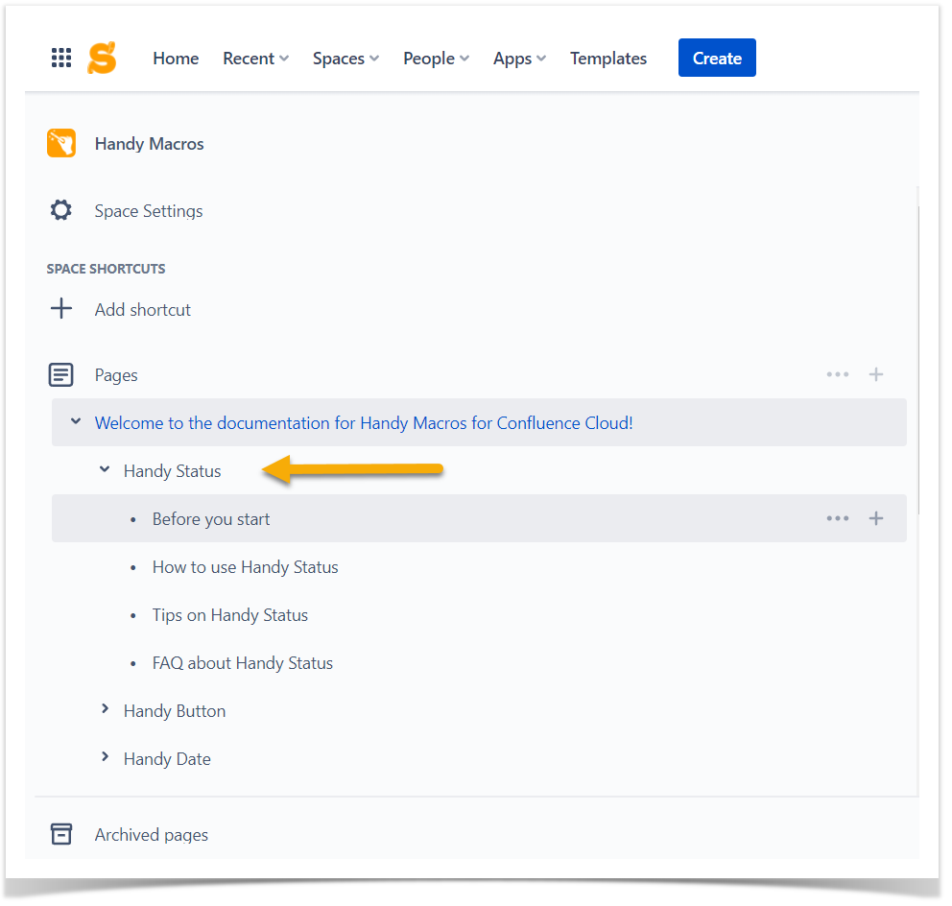Open Space Settings gear icon

[x=60, y=210]
